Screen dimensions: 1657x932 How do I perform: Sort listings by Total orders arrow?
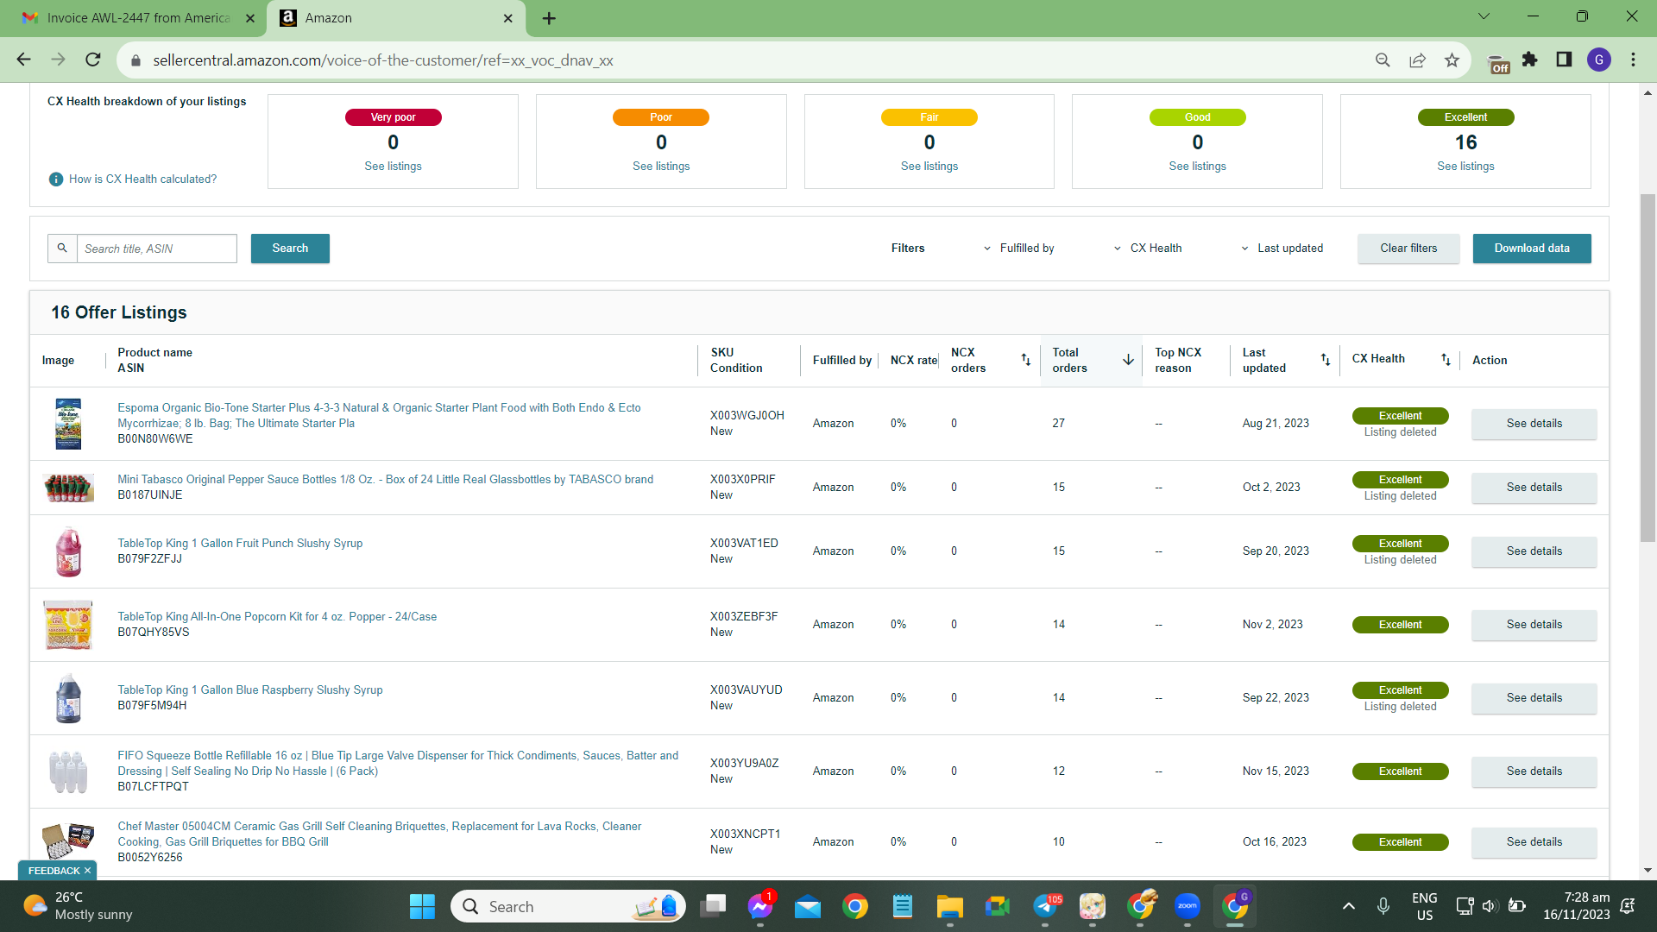click(x=1128, y=360)
